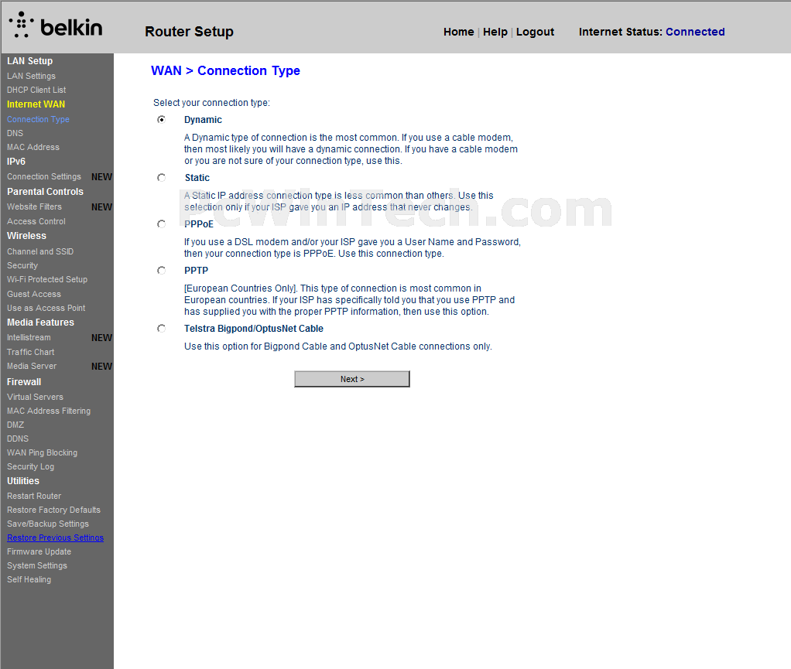
Task: Click the LAN Setup section heading
Action: coord(29,61)
